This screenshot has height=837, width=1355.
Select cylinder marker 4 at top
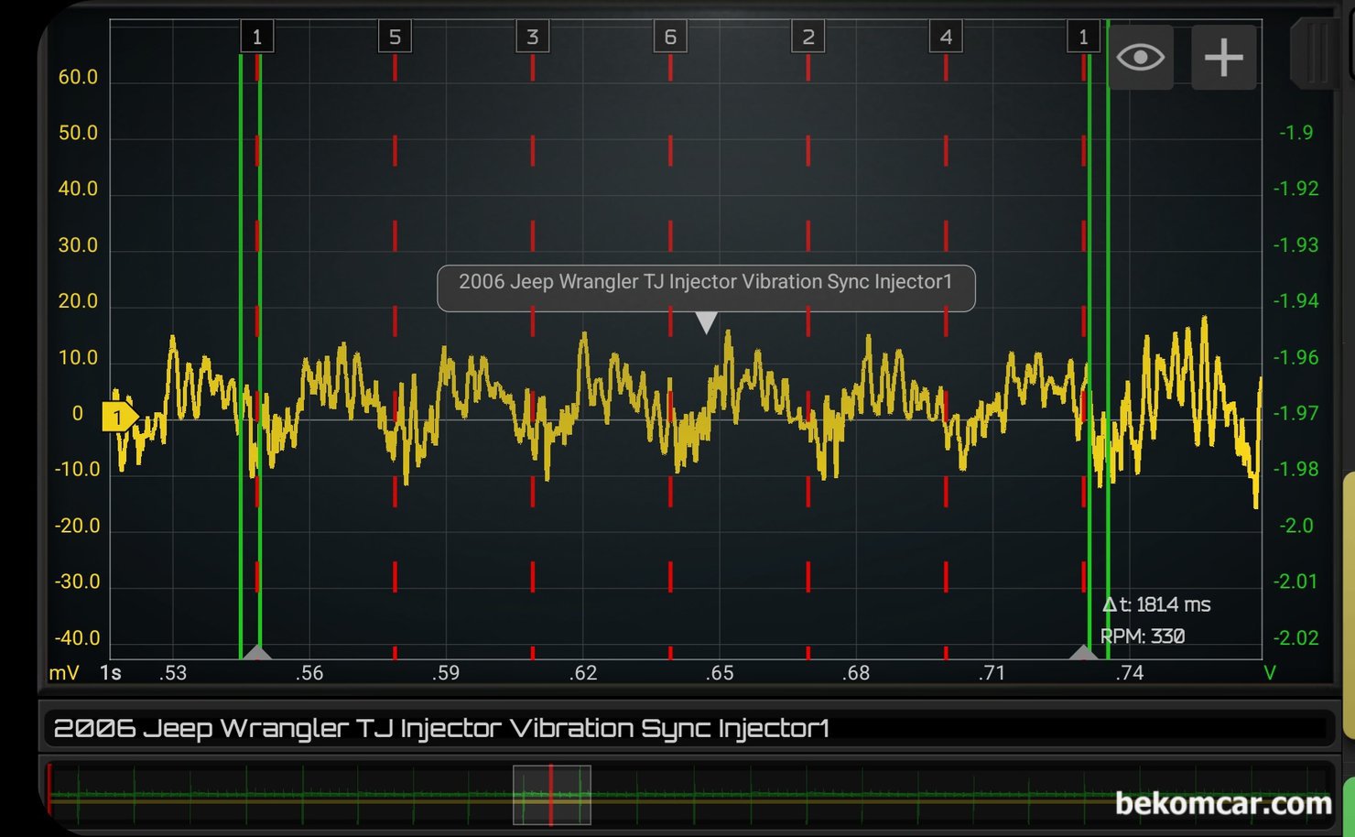click(946, 38)
